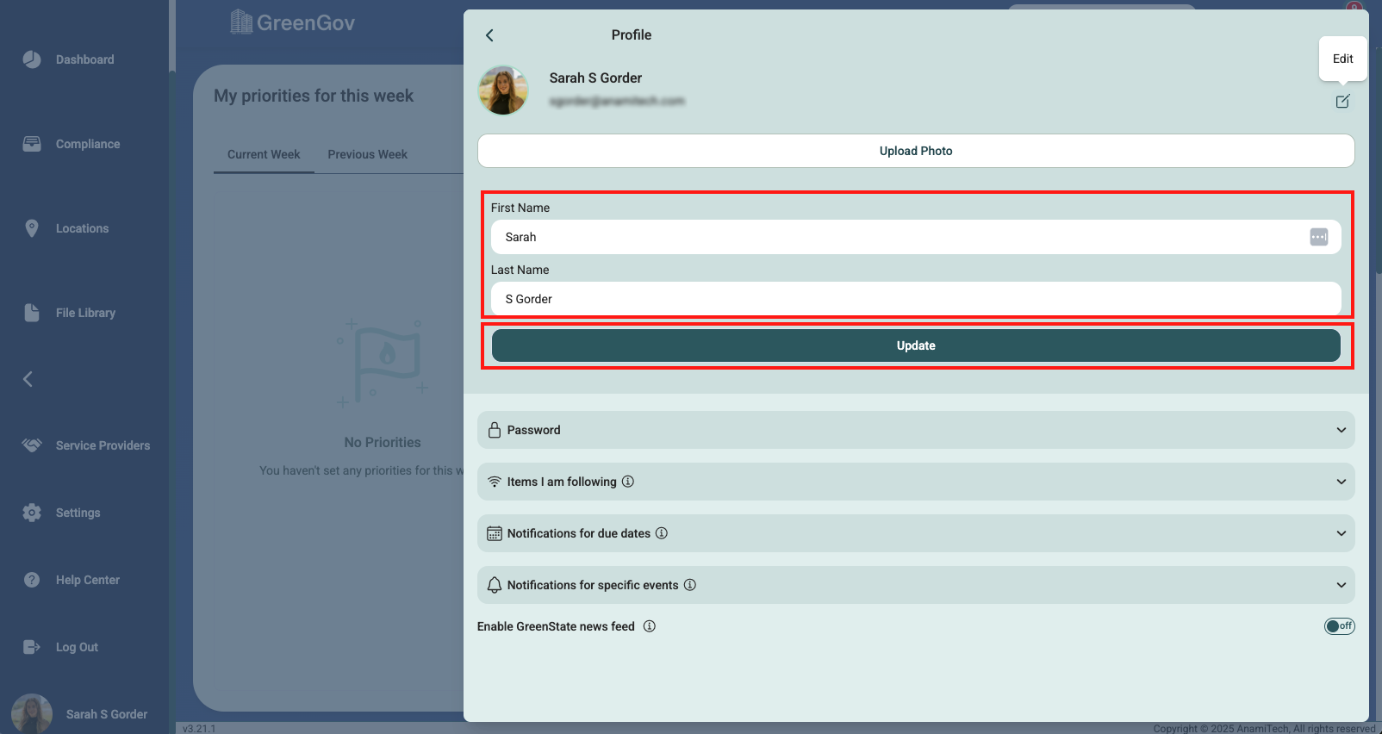Open the Help Center question mark icon
1382x734 pixels.
pyautogui.click(x=32, y=580)
